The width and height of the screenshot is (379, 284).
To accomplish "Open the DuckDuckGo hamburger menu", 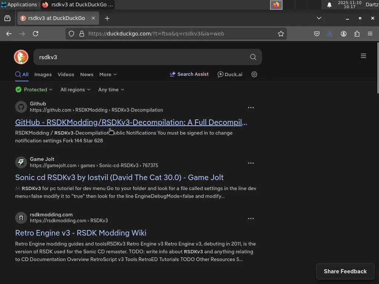I will click(363, 56).
